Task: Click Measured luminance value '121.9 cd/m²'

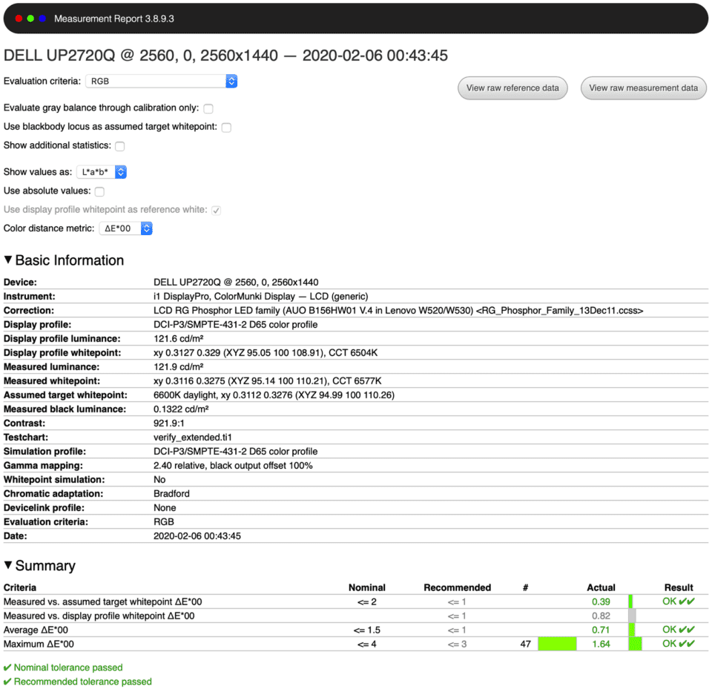Action: pyautogui.click(x=179, y=367)
